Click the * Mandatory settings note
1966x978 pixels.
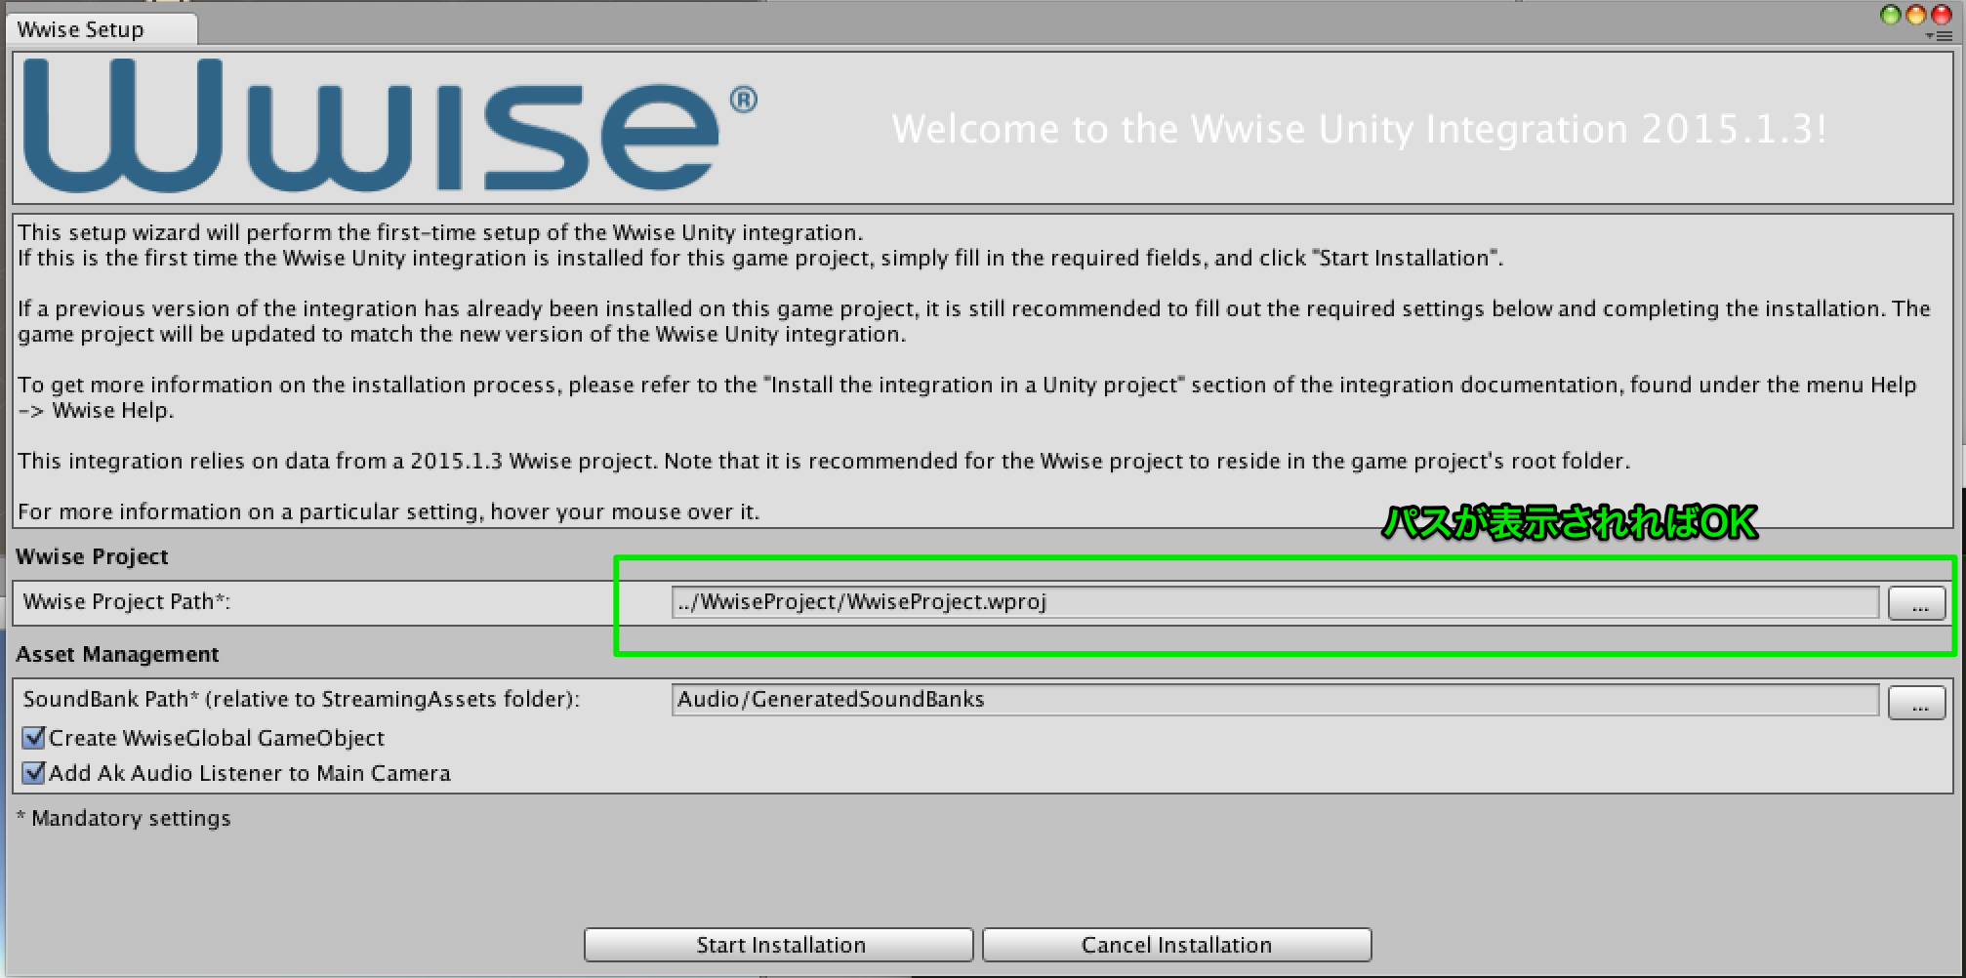pos(124,818)
